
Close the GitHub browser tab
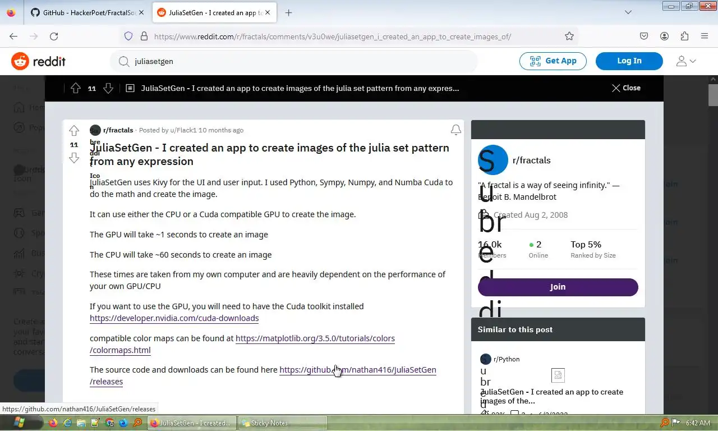coord(141,12)
